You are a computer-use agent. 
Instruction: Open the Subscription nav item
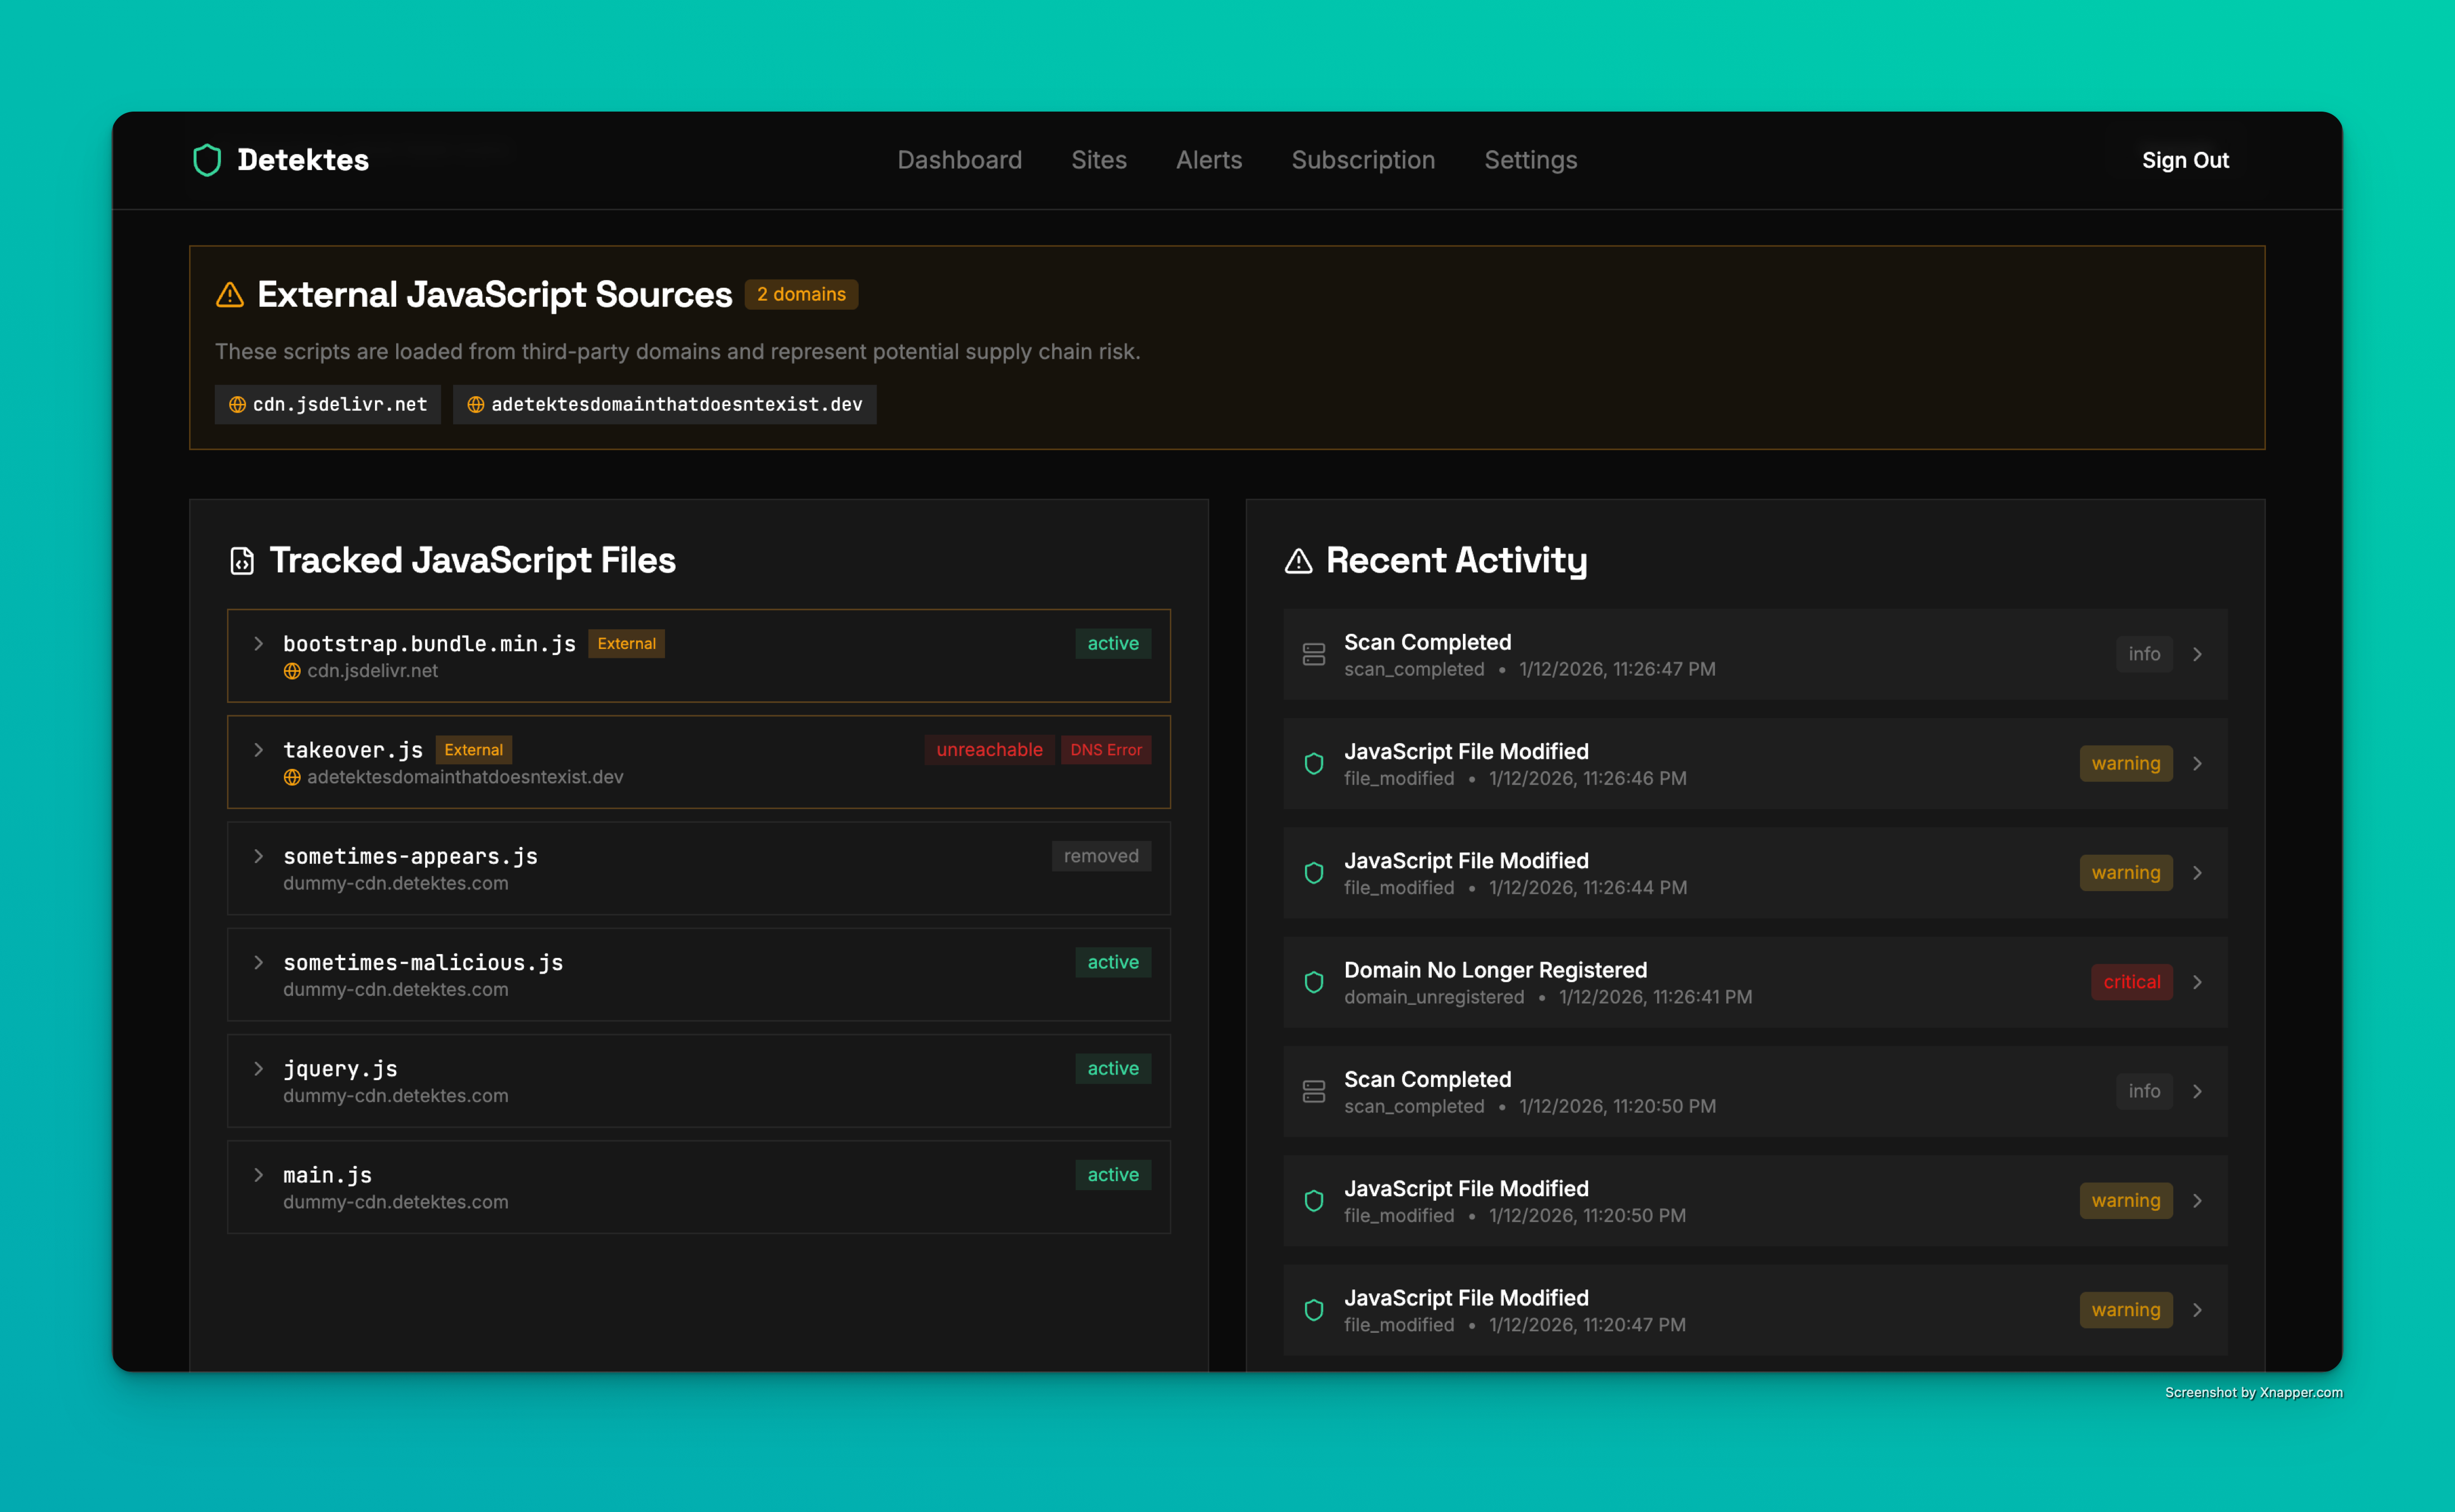1362,160
